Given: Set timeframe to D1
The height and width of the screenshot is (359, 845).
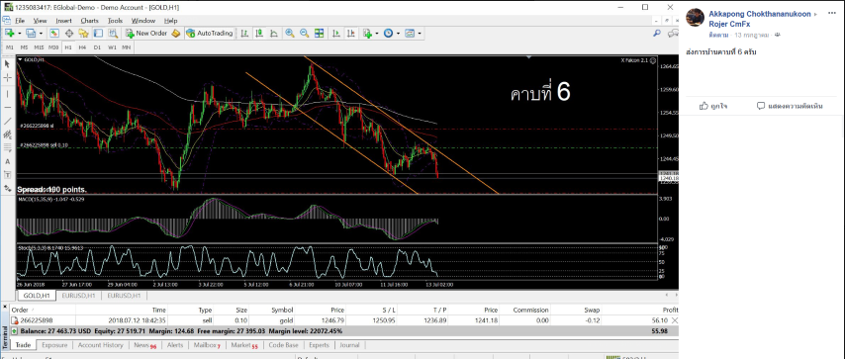Looking at the screenshot, I should coord(97,47).
